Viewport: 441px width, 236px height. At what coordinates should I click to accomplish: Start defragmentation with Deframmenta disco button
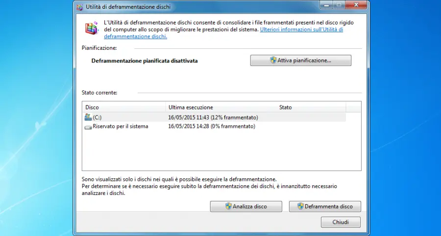(x=325, y=207)
